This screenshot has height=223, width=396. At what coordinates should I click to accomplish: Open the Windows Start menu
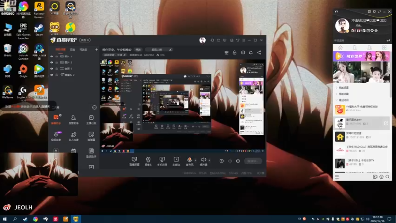point(4,219)
